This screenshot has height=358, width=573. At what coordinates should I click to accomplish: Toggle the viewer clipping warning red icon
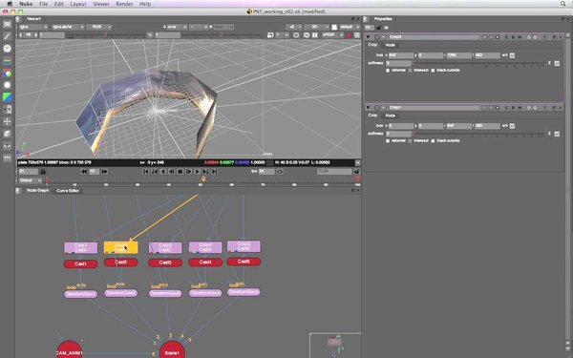pyautogui.click(x=349, y=35)
